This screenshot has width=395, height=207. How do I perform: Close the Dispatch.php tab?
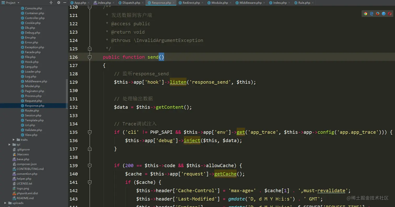pos(143,3)
